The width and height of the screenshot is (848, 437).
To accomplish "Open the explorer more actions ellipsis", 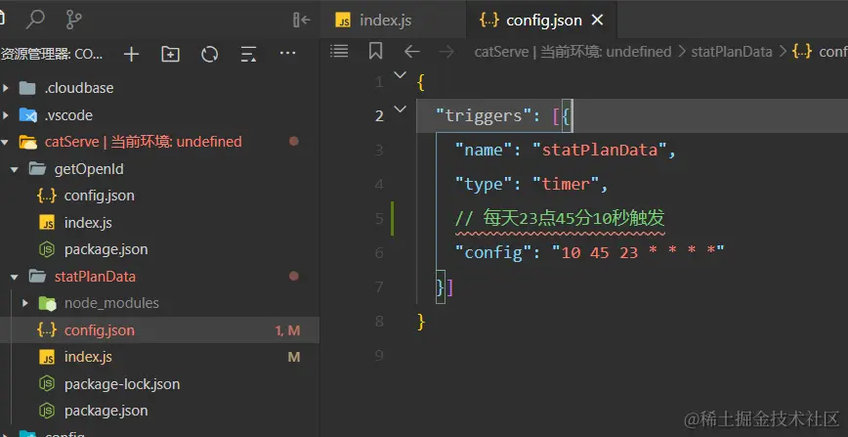I will pyautogui.click(x=287, y=53).
